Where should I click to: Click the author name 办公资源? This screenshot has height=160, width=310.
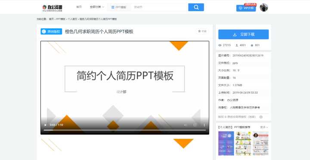pyautogui.click(x=232, y=100)
